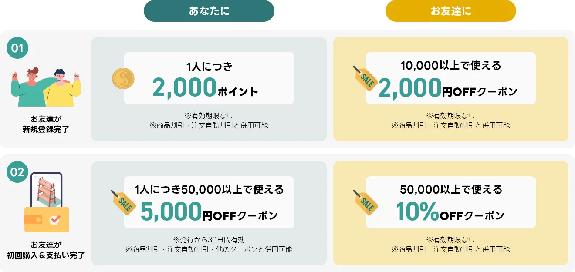Screen dimensions: 575x272
Task: Click the wallet and shelf illustration
Action: (x=46, y=203)
